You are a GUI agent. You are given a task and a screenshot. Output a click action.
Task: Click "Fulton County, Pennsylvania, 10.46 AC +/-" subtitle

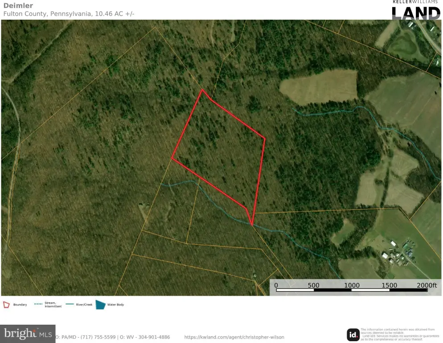tap(69, 13)
